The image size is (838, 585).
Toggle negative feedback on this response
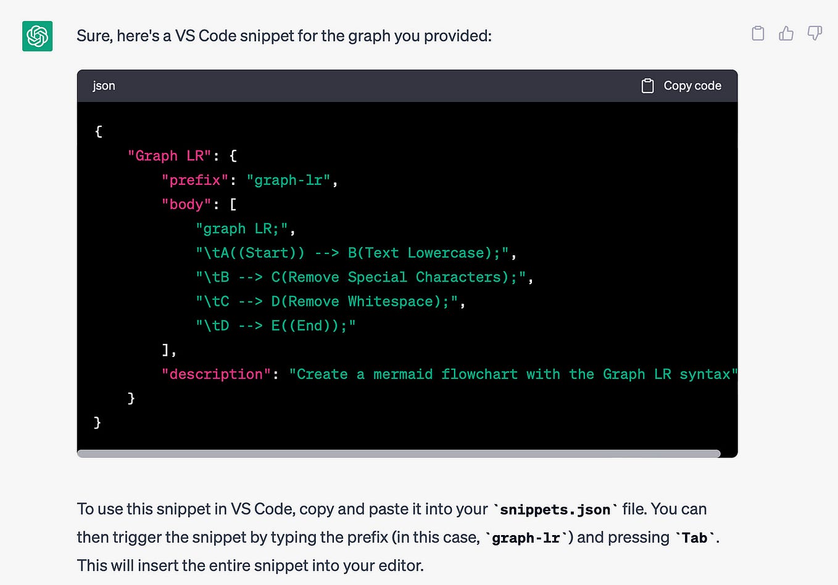pos(814,33)
